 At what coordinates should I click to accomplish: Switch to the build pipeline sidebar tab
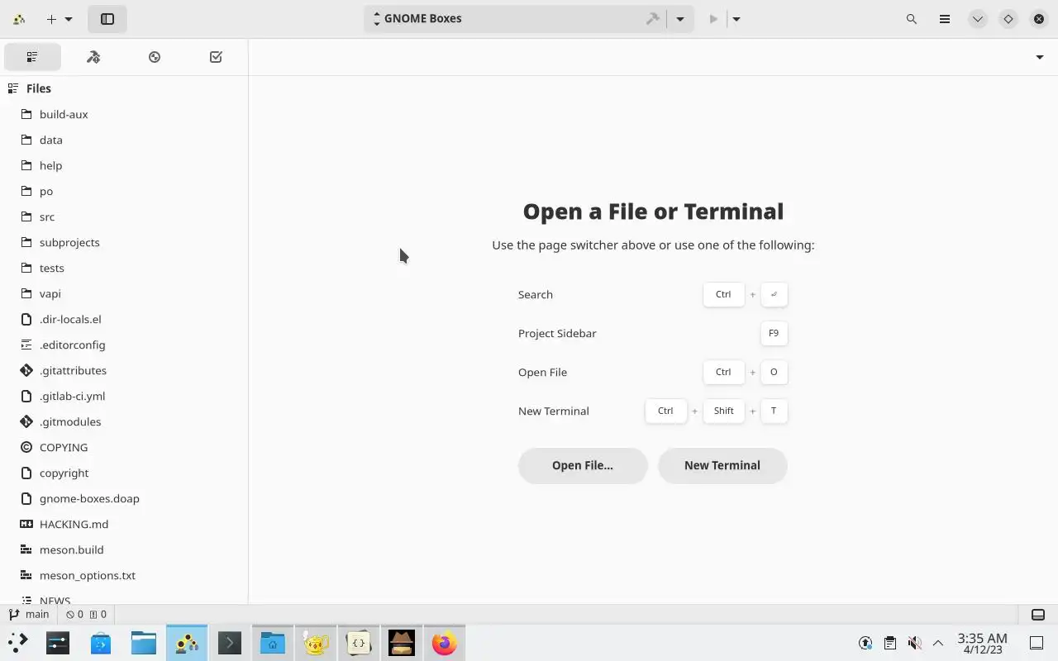click(93, 57)
